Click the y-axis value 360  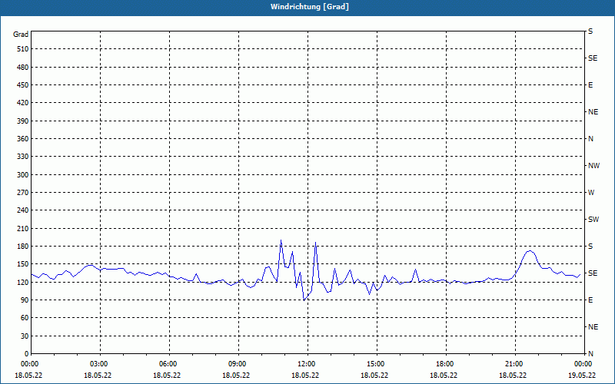[x=23, y=139]
